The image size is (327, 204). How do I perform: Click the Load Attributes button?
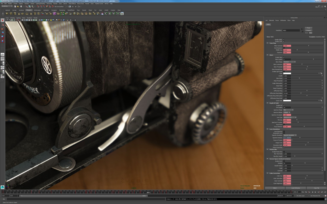pyautogui.click(x=296, y=188)
